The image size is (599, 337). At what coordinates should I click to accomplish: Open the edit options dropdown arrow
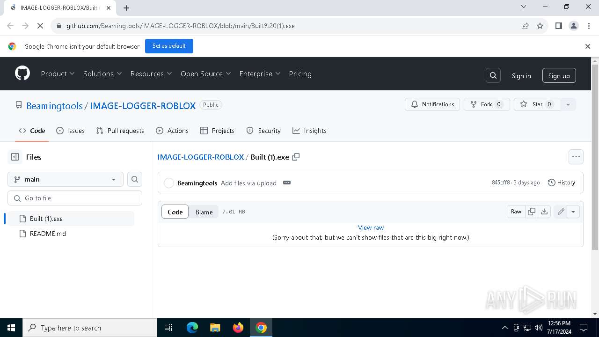coord(573,212)
